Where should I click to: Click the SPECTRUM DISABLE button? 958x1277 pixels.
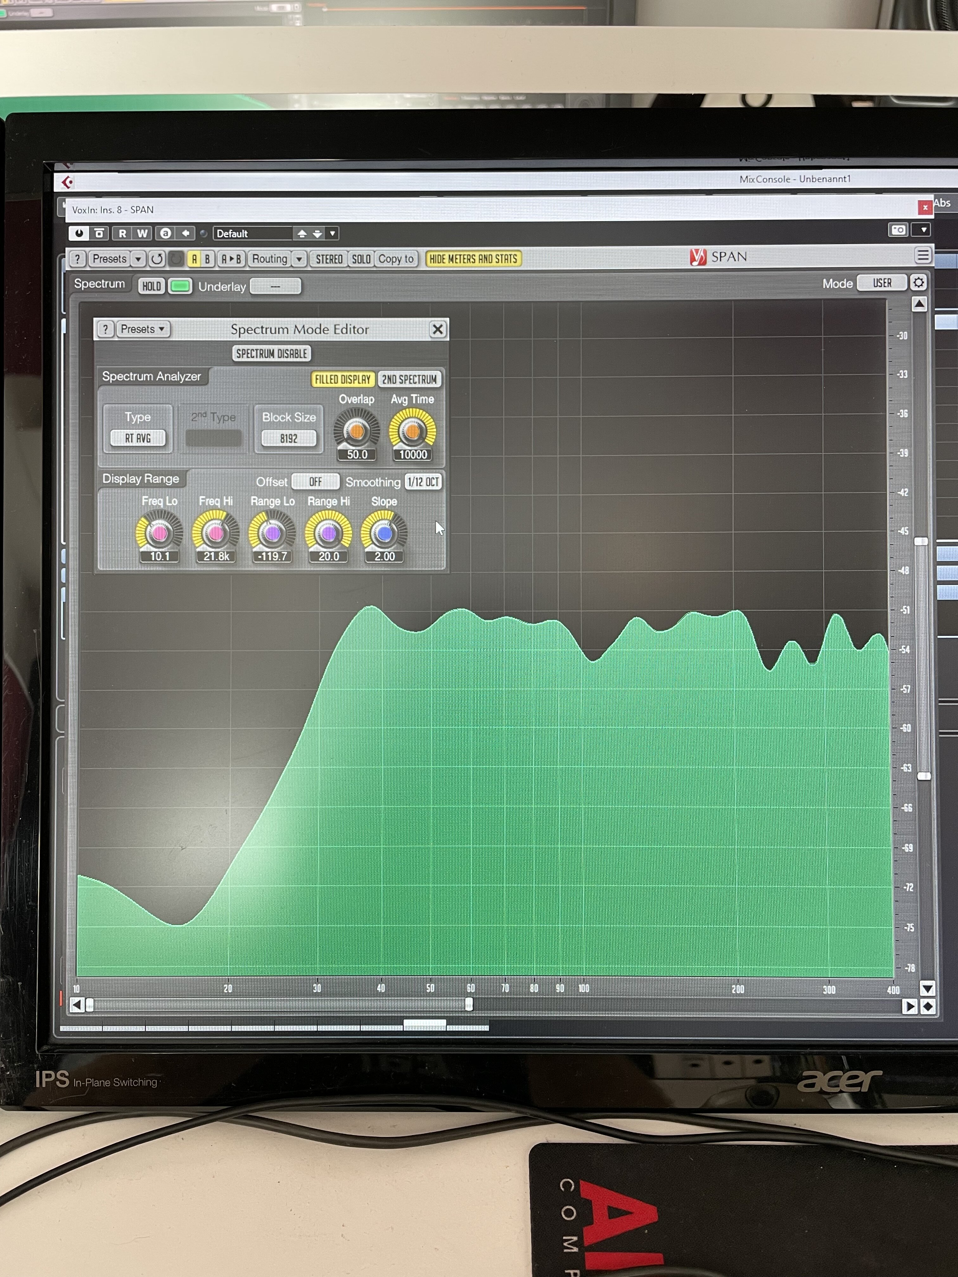271,353
